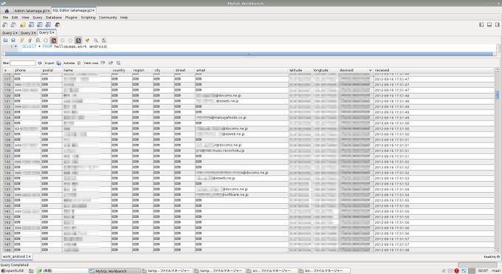Click the Autosize columns icon
This screenshot has height=274, width=502.
click(79, 63)
